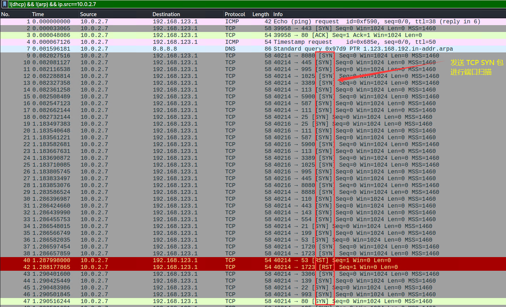This screenshot has width=506, height=307.
Task: Select packet 26 at time 1.183805745
Action: click(253, 172)
